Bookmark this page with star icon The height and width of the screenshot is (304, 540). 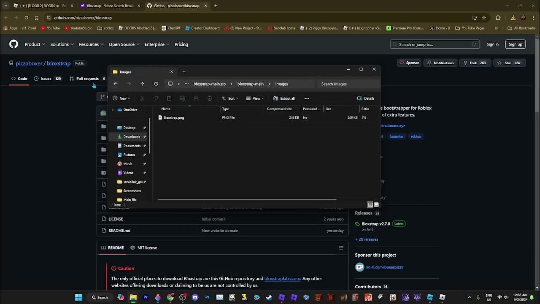coord(484,18)
